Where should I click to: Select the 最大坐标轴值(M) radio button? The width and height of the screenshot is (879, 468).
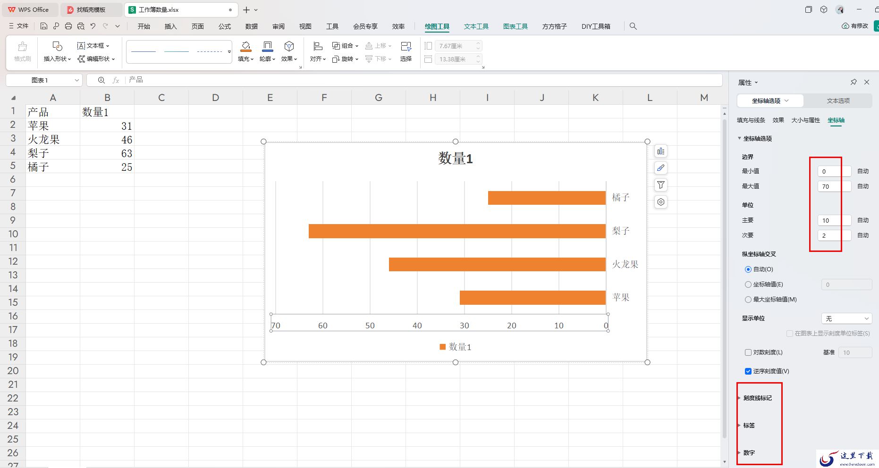(x=748, y=300)
